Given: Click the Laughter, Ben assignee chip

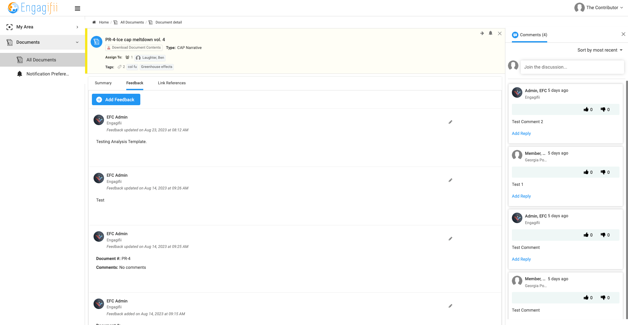Looking at the screenshot, I should 150,58.
